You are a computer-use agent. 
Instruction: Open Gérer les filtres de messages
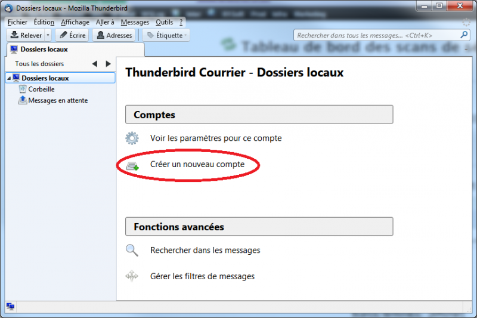(x=202, y=276)
